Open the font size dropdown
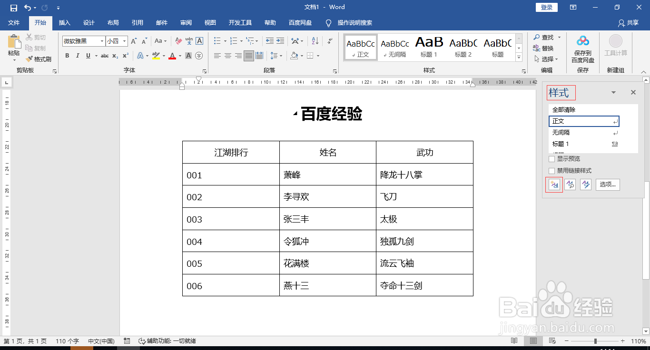 (x=125, y=41)
